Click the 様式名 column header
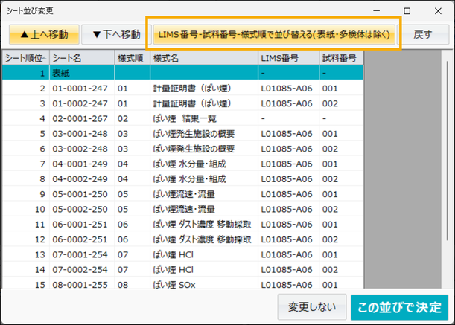Image resolution: width=455 pixels, height=325 pixels. [x=204, y=58]
